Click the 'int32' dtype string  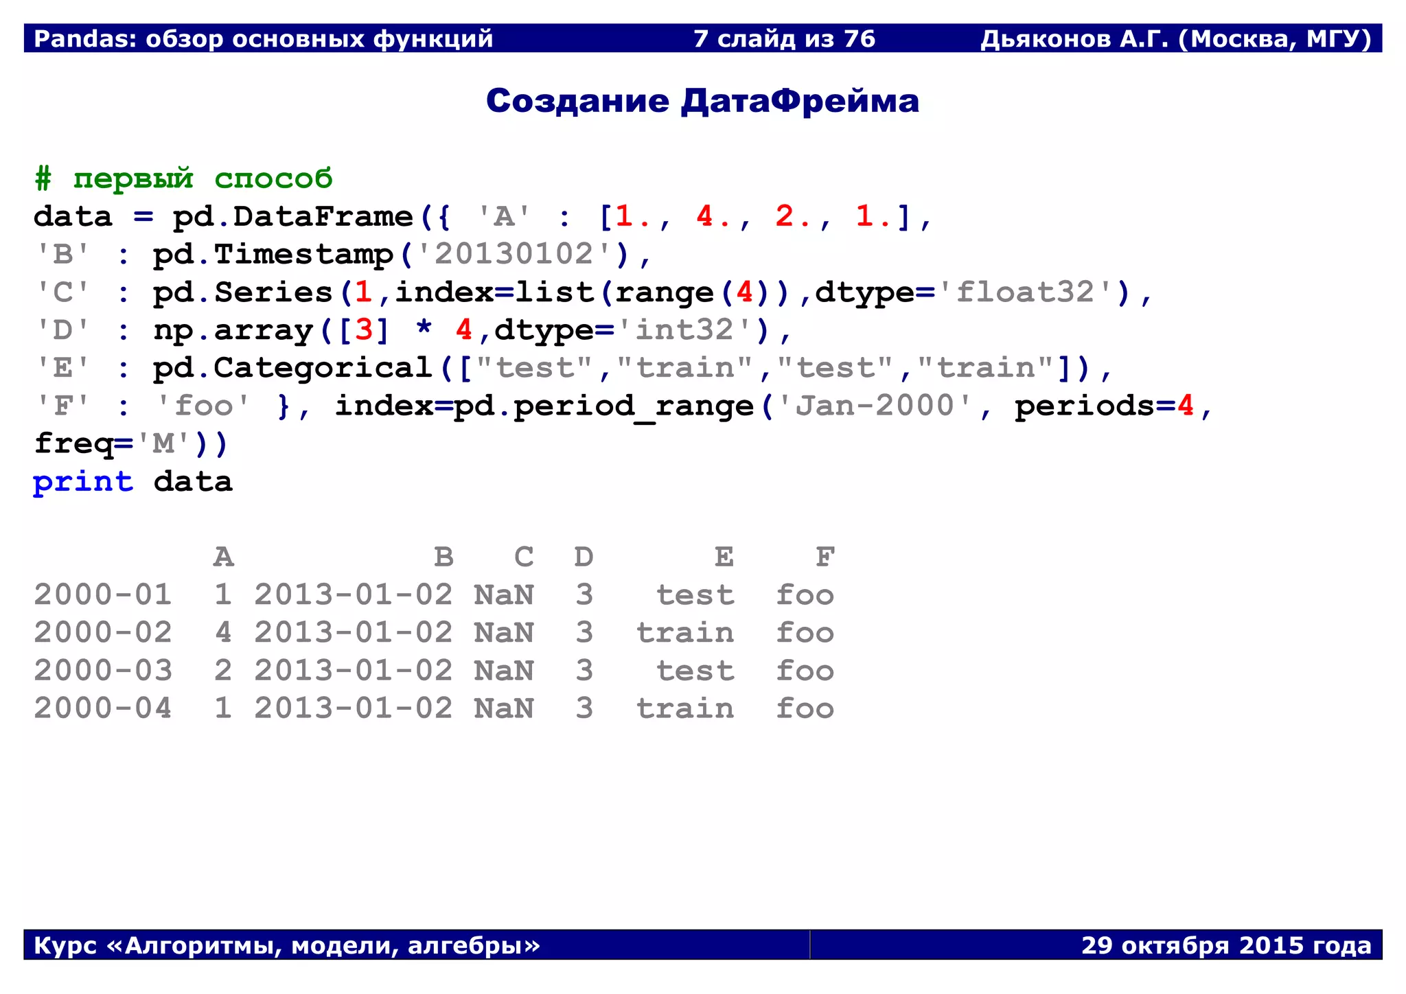pos(685,330)
